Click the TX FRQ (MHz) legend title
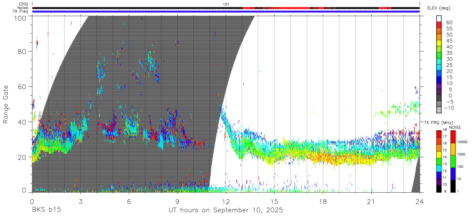 tap(438, 122)
